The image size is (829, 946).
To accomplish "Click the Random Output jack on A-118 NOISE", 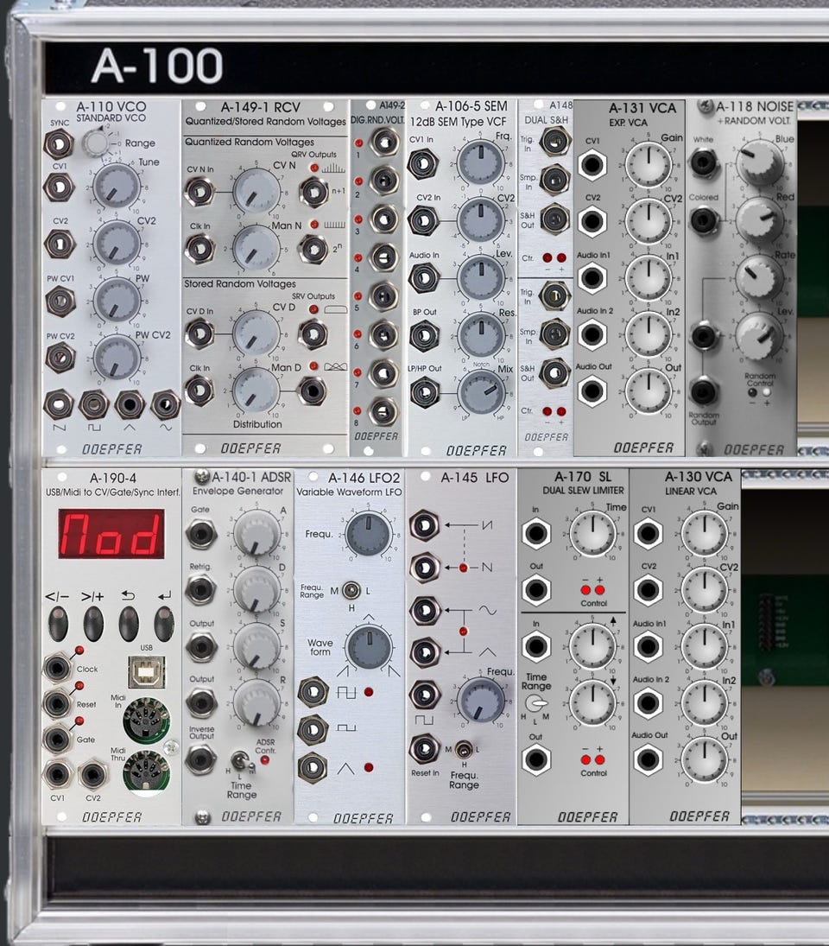I will 702,391.
